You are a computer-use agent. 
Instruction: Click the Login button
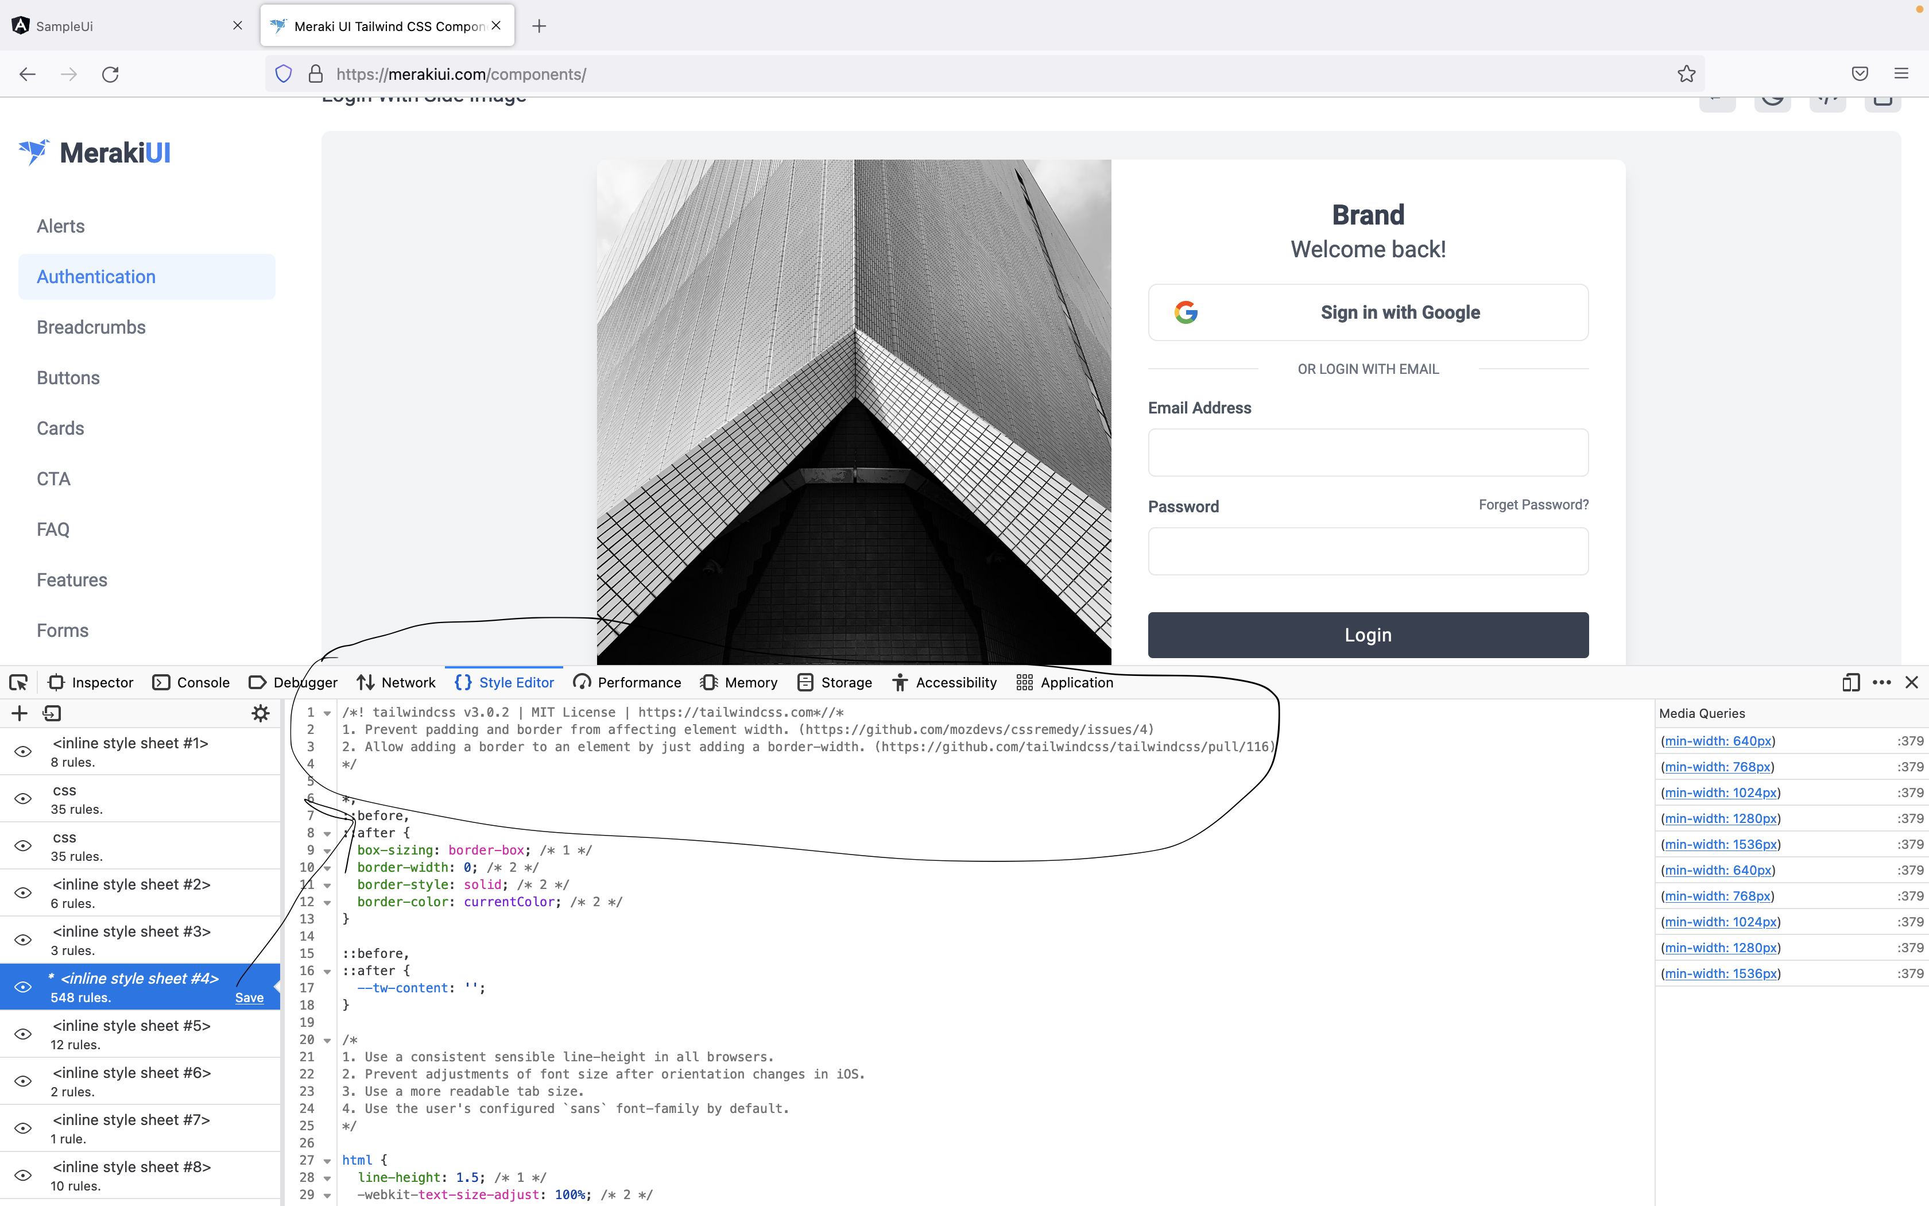[1368, 635]
